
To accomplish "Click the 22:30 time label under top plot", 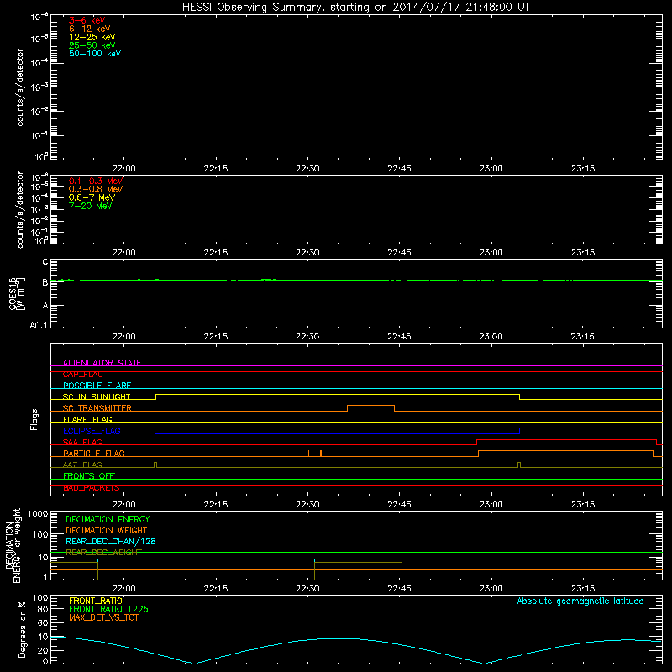I will [x=307, y=169].
